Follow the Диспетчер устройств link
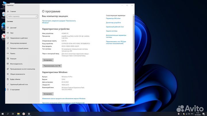 pos(113,22)
